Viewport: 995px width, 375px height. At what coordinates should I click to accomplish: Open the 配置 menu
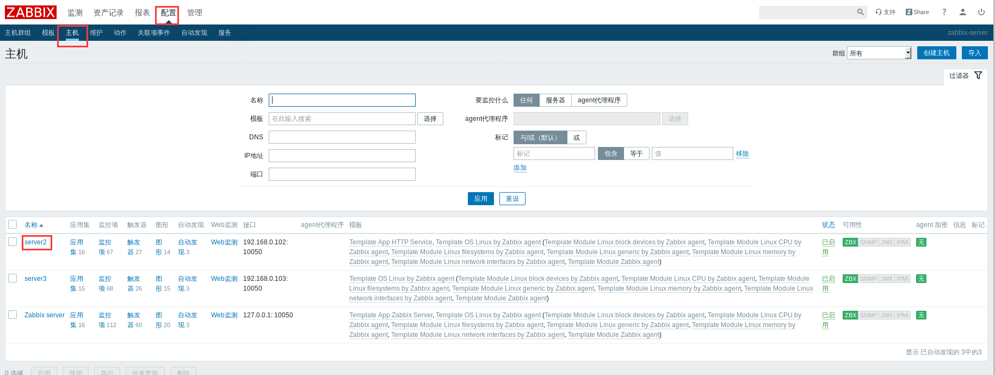click(x=168, y=13)
